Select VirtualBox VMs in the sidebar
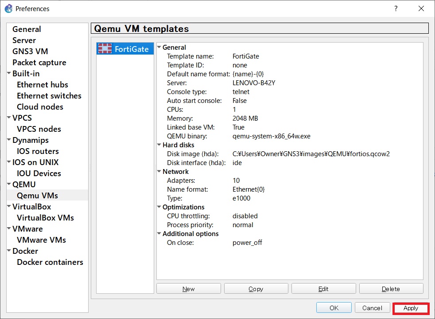This screenshot has width=435, height=319. point(45,218)
